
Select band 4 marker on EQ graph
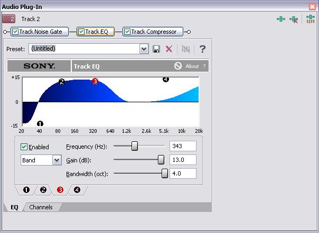[x=166, y=80]
